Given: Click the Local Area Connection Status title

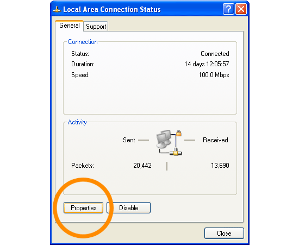Looking at the screenshot, I should click(112, 9).
